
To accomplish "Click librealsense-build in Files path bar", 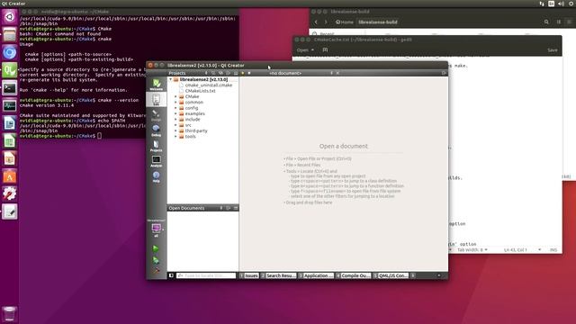I will click(x=378, y=22).
